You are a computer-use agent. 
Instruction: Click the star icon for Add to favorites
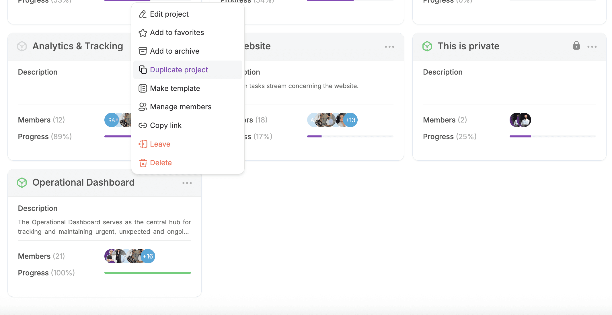[x=143, y=33]
